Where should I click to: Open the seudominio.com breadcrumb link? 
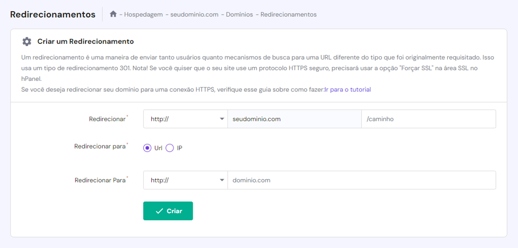click(x=194, y=15)
